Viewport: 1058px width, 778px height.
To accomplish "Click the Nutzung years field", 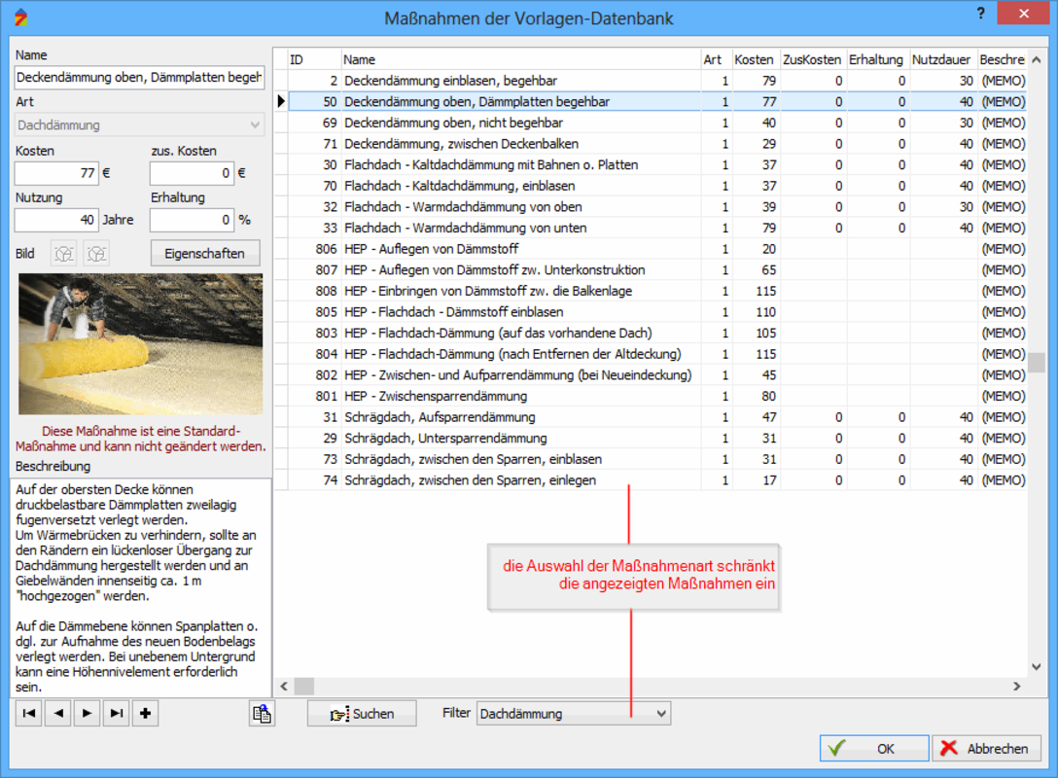I will coord(56,220).
